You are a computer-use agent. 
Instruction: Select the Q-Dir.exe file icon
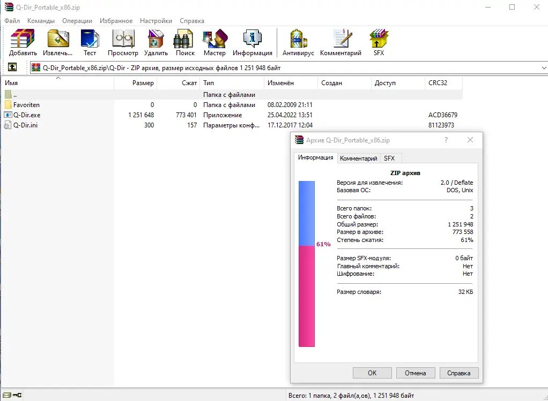[x=8, y=115]
